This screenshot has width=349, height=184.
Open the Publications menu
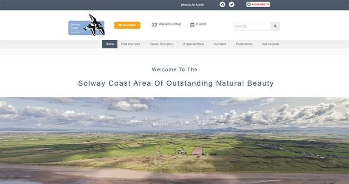point(244,44)
